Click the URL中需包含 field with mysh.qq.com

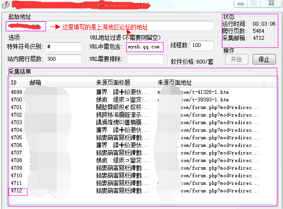145,47
